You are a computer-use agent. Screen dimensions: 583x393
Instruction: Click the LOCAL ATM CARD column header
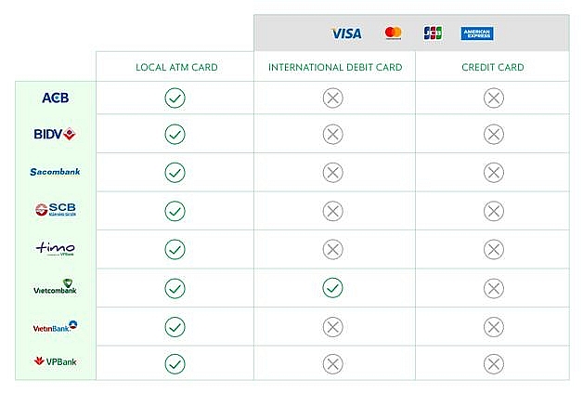(175, 67)
